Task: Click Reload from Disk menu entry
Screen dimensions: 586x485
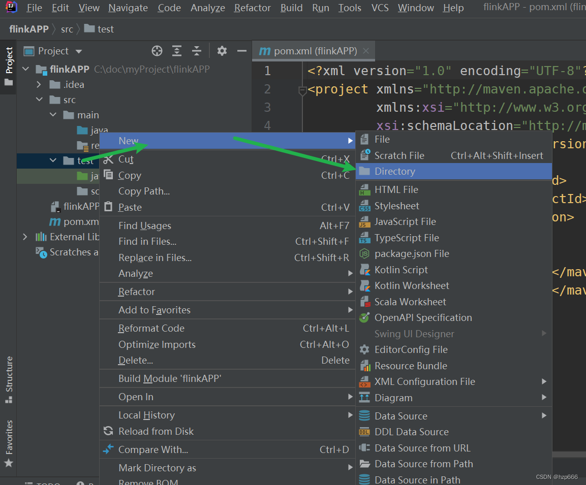Action: (156, 431)
